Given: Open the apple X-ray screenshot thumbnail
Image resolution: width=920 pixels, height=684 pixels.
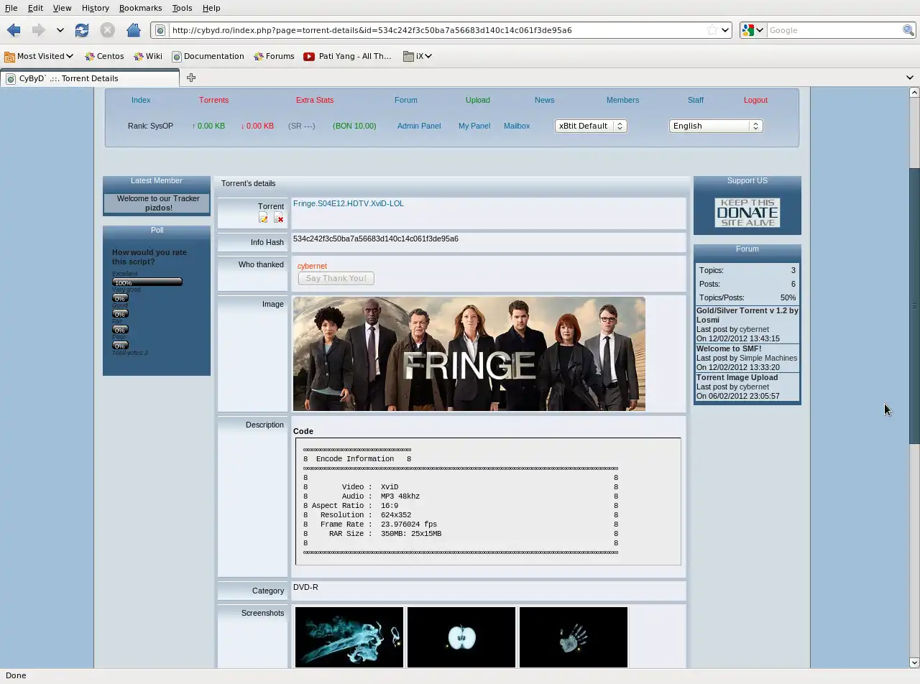Looking at the screenshot, I should (461, 637).
